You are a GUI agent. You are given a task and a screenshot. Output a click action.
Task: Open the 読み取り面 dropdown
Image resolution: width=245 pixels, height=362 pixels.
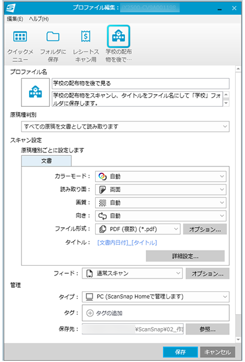coord(160,190)
